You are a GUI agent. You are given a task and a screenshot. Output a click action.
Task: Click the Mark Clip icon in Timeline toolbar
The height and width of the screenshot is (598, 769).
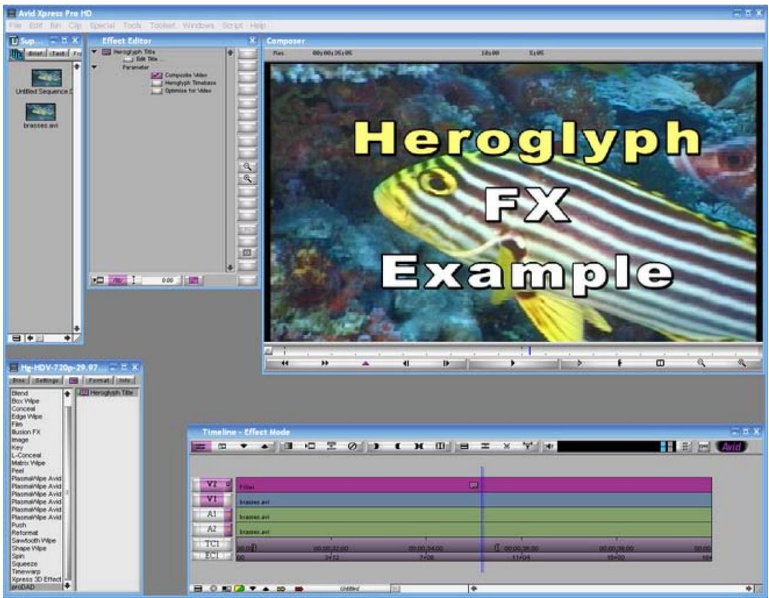click(419, 446)
